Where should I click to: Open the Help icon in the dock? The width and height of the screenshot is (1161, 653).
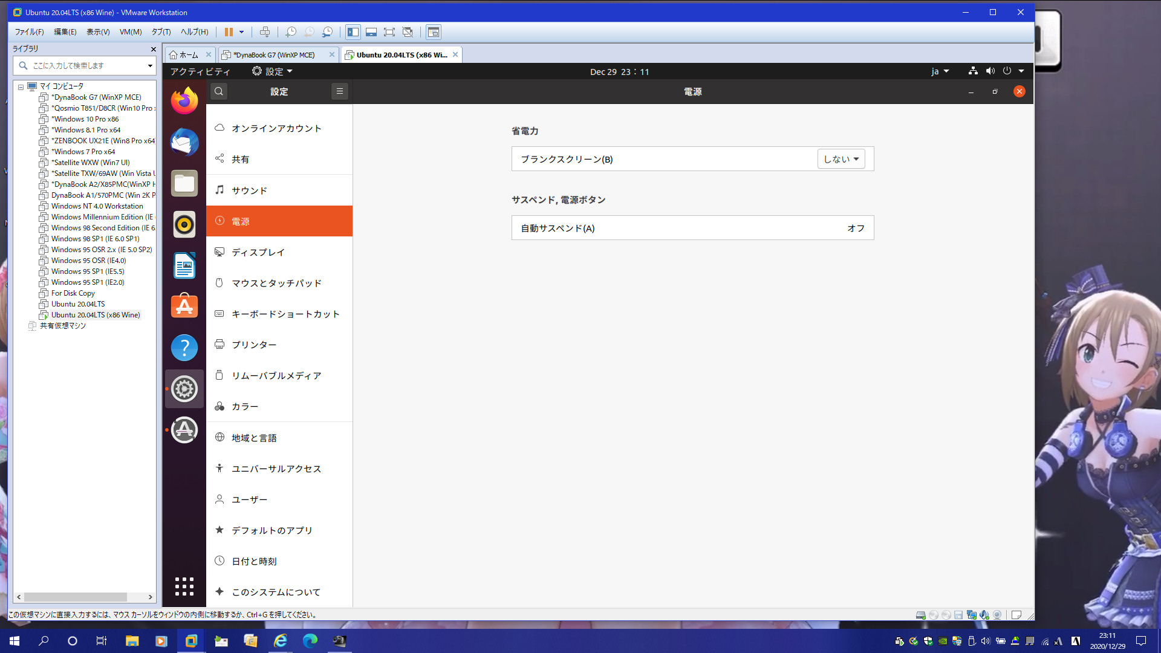[184, 348]
